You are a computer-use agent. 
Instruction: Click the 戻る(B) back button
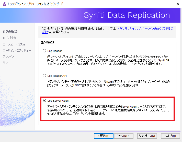click(104, 136)
